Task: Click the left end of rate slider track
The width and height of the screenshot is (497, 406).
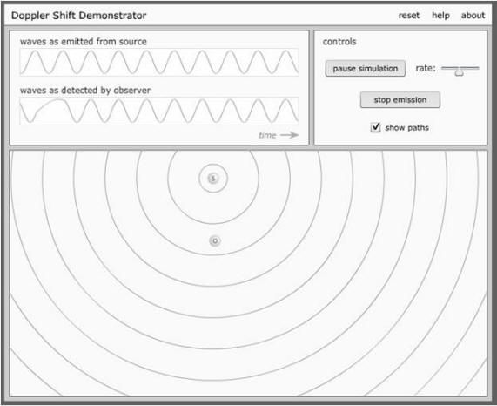Action: click(x=443, y=68)
